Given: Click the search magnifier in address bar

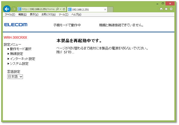Looking at the screenshot, I should coord(57,9).
